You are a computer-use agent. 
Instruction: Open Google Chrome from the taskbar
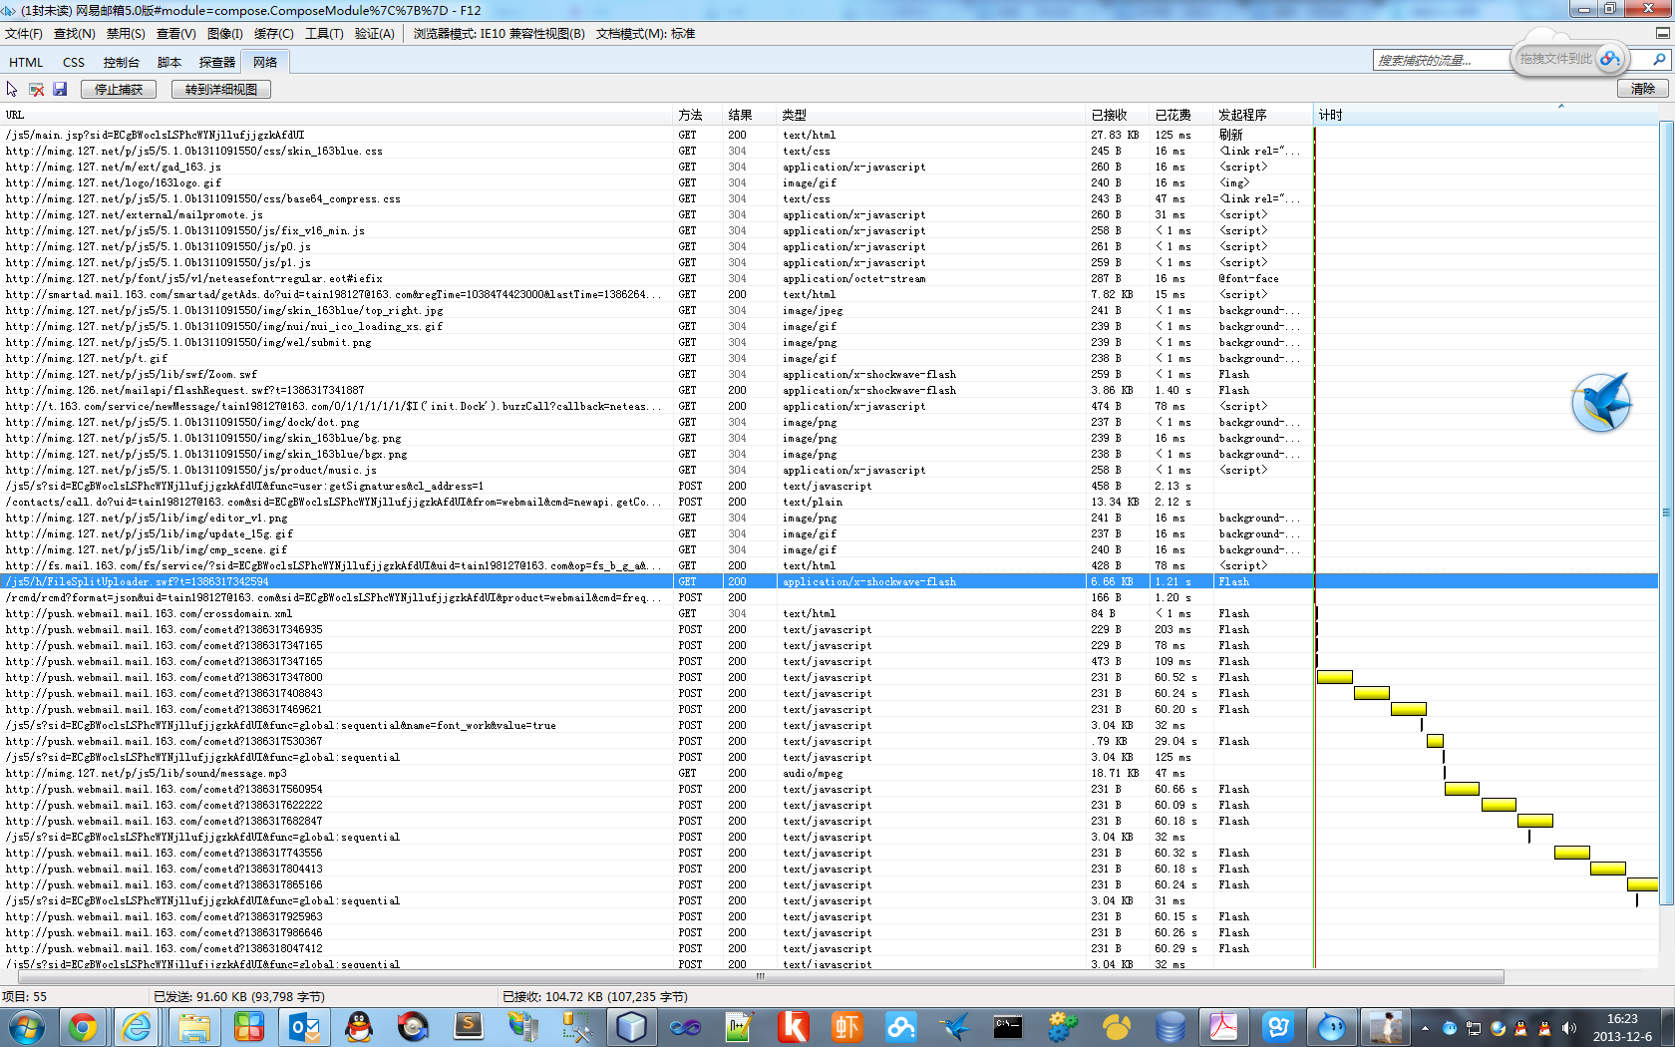[x=82, y=1026]
